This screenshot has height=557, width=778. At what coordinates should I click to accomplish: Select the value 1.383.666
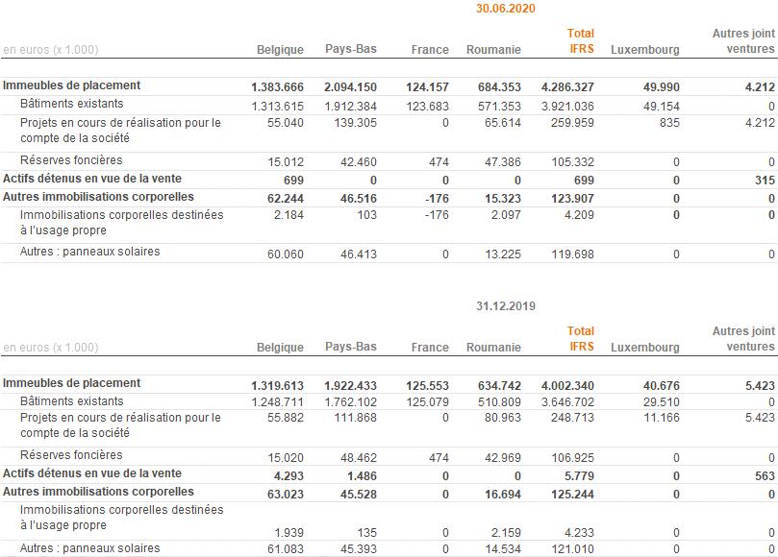[x=277, y=87]
